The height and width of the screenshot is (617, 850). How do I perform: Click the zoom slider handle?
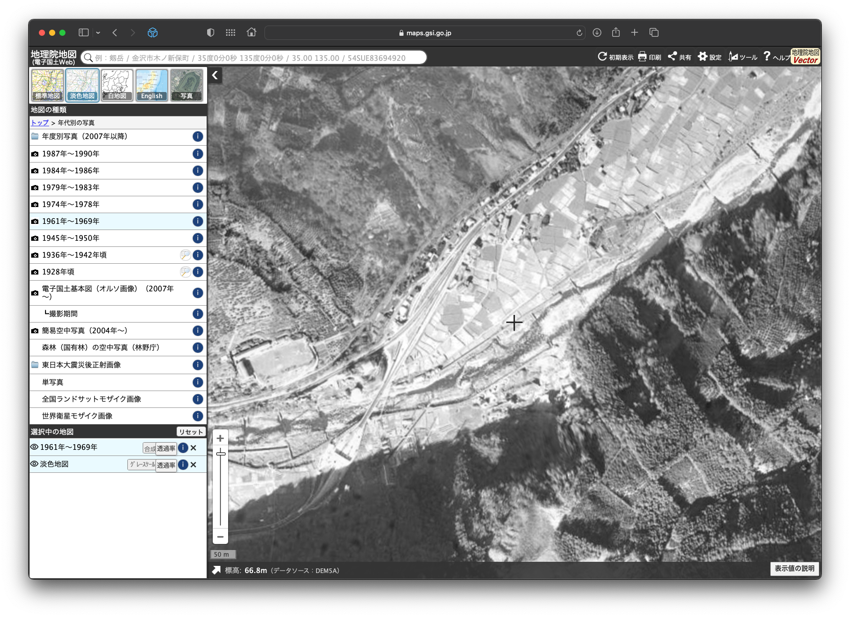(x=220, y=453)
